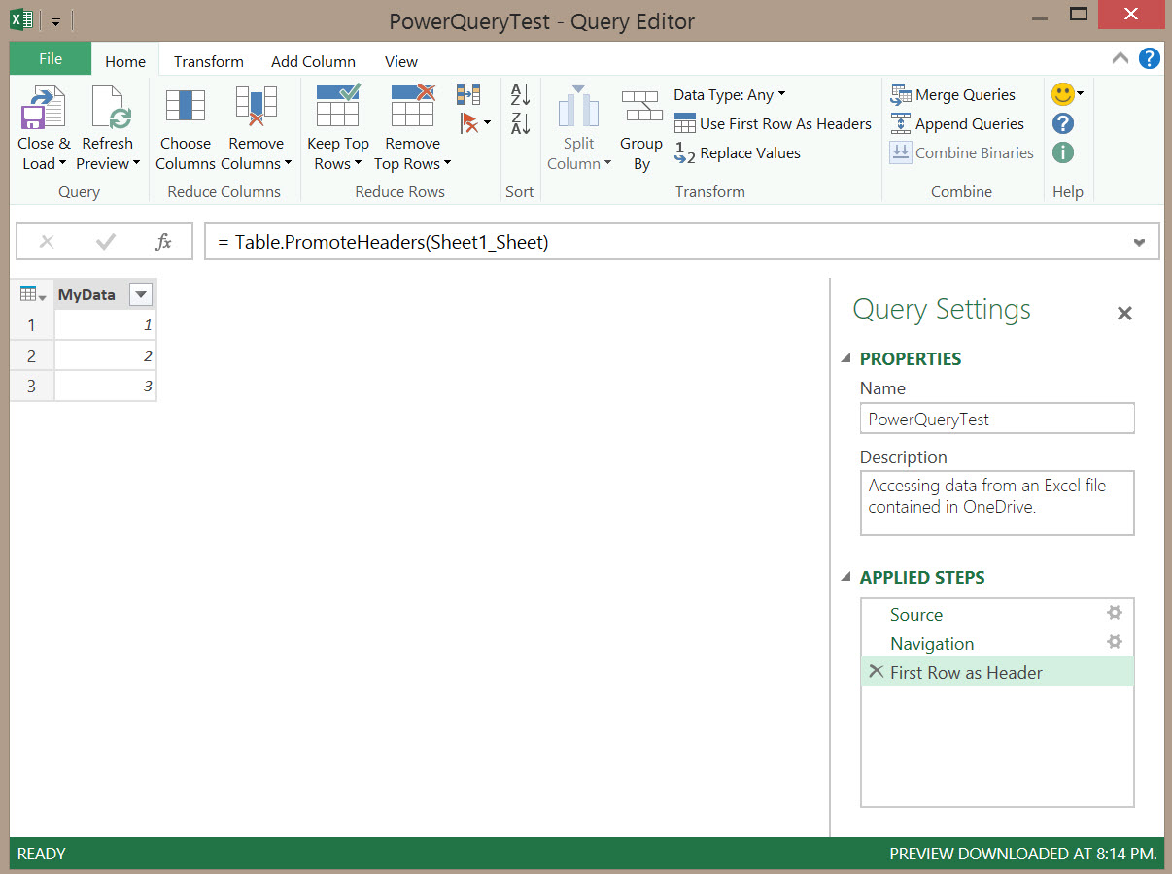Open the Quick Access Toolbar customize arrow
Viewport: 1172px width, 874px height.
[56, 21]
